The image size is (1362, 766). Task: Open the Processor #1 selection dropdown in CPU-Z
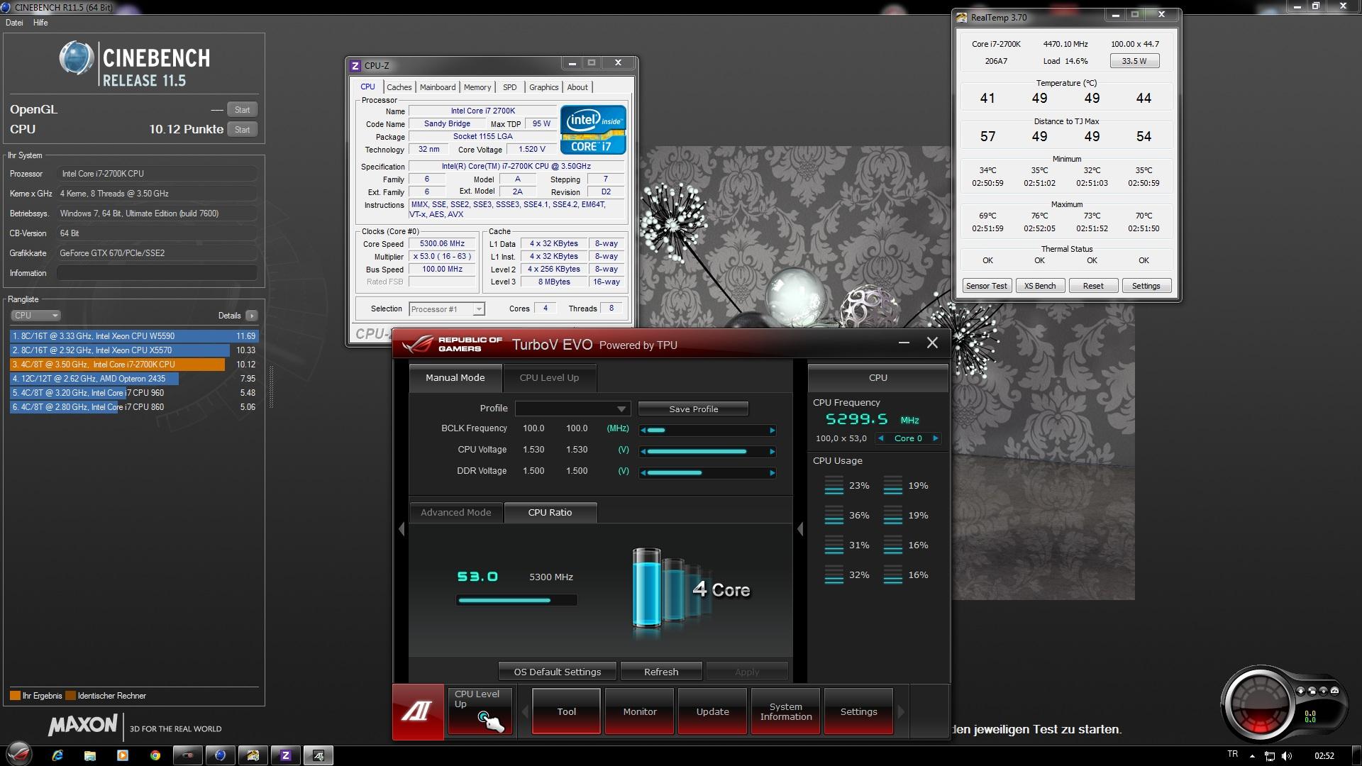click(x=447, y=309)
